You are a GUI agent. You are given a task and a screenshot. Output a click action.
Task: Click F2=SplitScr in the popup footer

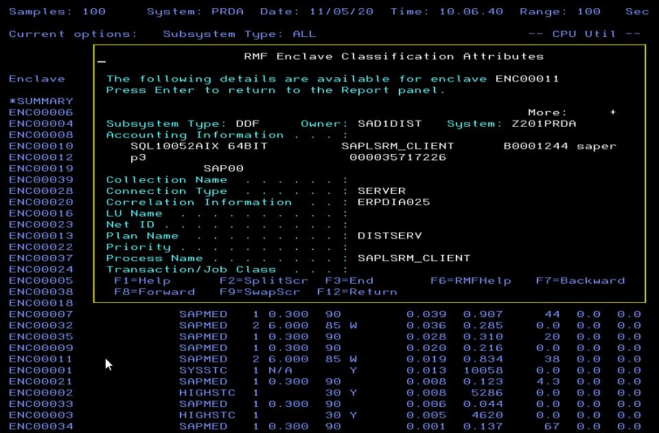pyautogui.click(x=264, y=281)
